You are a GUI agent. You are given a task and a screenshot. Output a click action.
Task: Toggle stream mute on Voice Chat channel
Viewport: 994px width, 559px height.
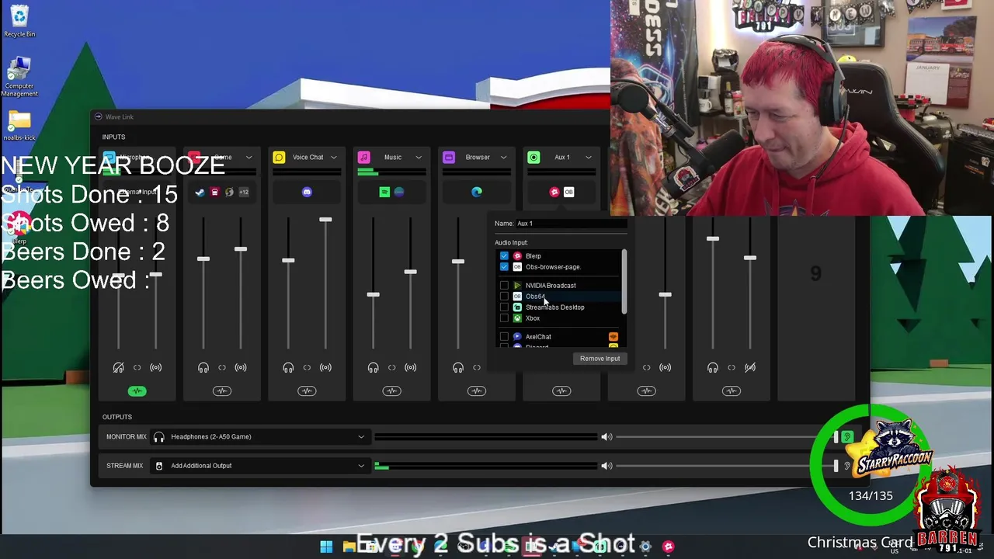[325, 367]
